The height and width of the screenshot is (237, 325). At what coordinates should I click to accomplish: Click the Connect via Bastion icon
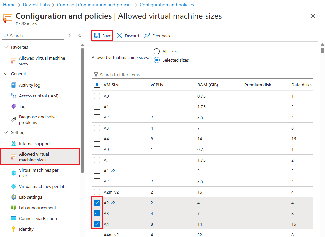click(13, 218)
